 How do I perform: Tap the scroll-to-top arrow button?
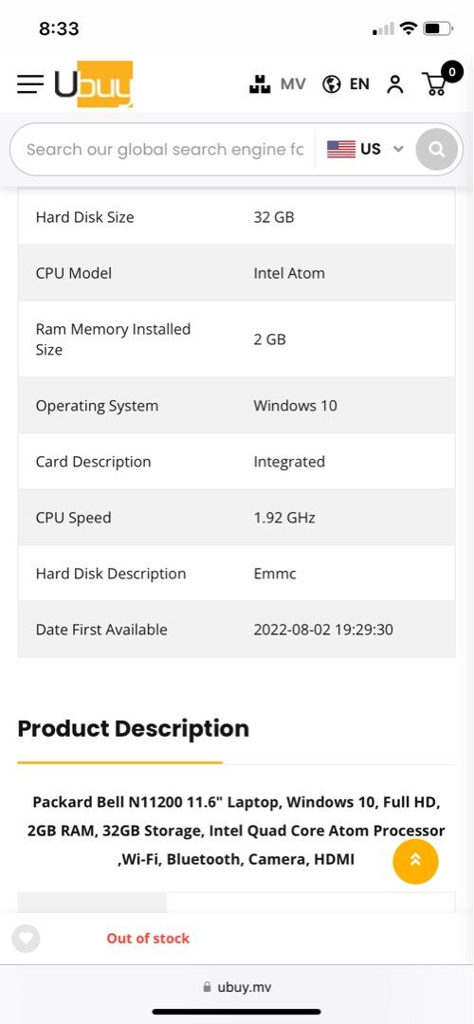coord(415,861)
